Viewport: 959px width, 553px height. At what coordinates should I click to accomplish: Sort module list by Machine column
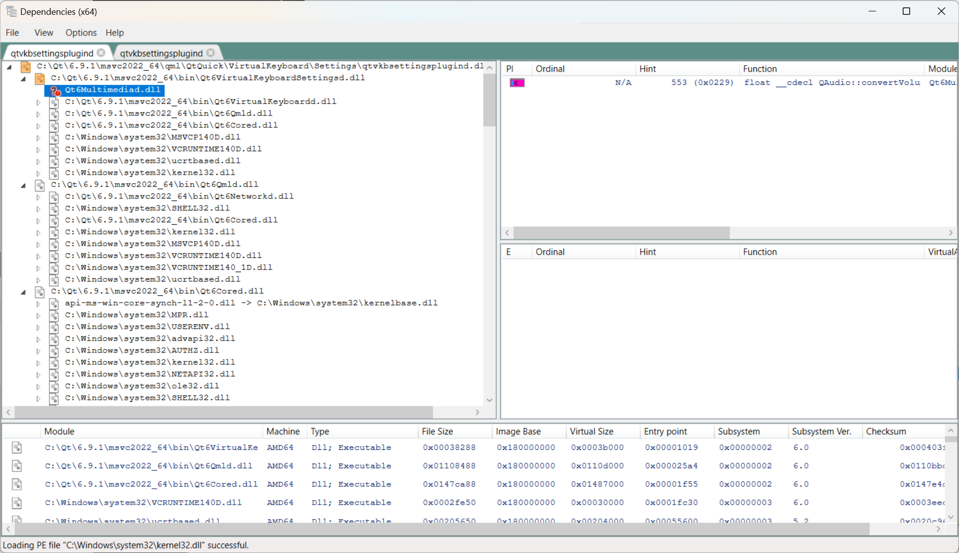pyautogui.click(x=284, y=431)
